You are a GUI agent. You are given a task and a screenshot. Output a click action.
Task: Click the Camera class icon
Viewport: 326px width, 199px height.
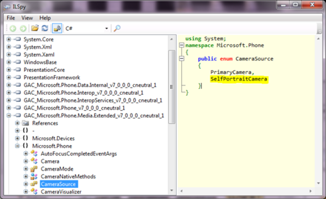pos(34,161)
